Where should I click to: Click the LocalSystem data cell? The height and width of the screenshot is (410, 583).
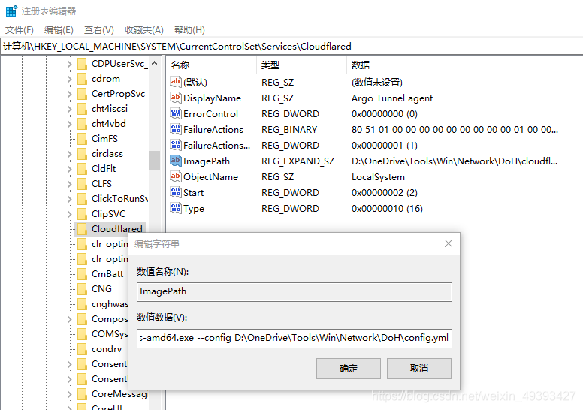tap(378, 177)
